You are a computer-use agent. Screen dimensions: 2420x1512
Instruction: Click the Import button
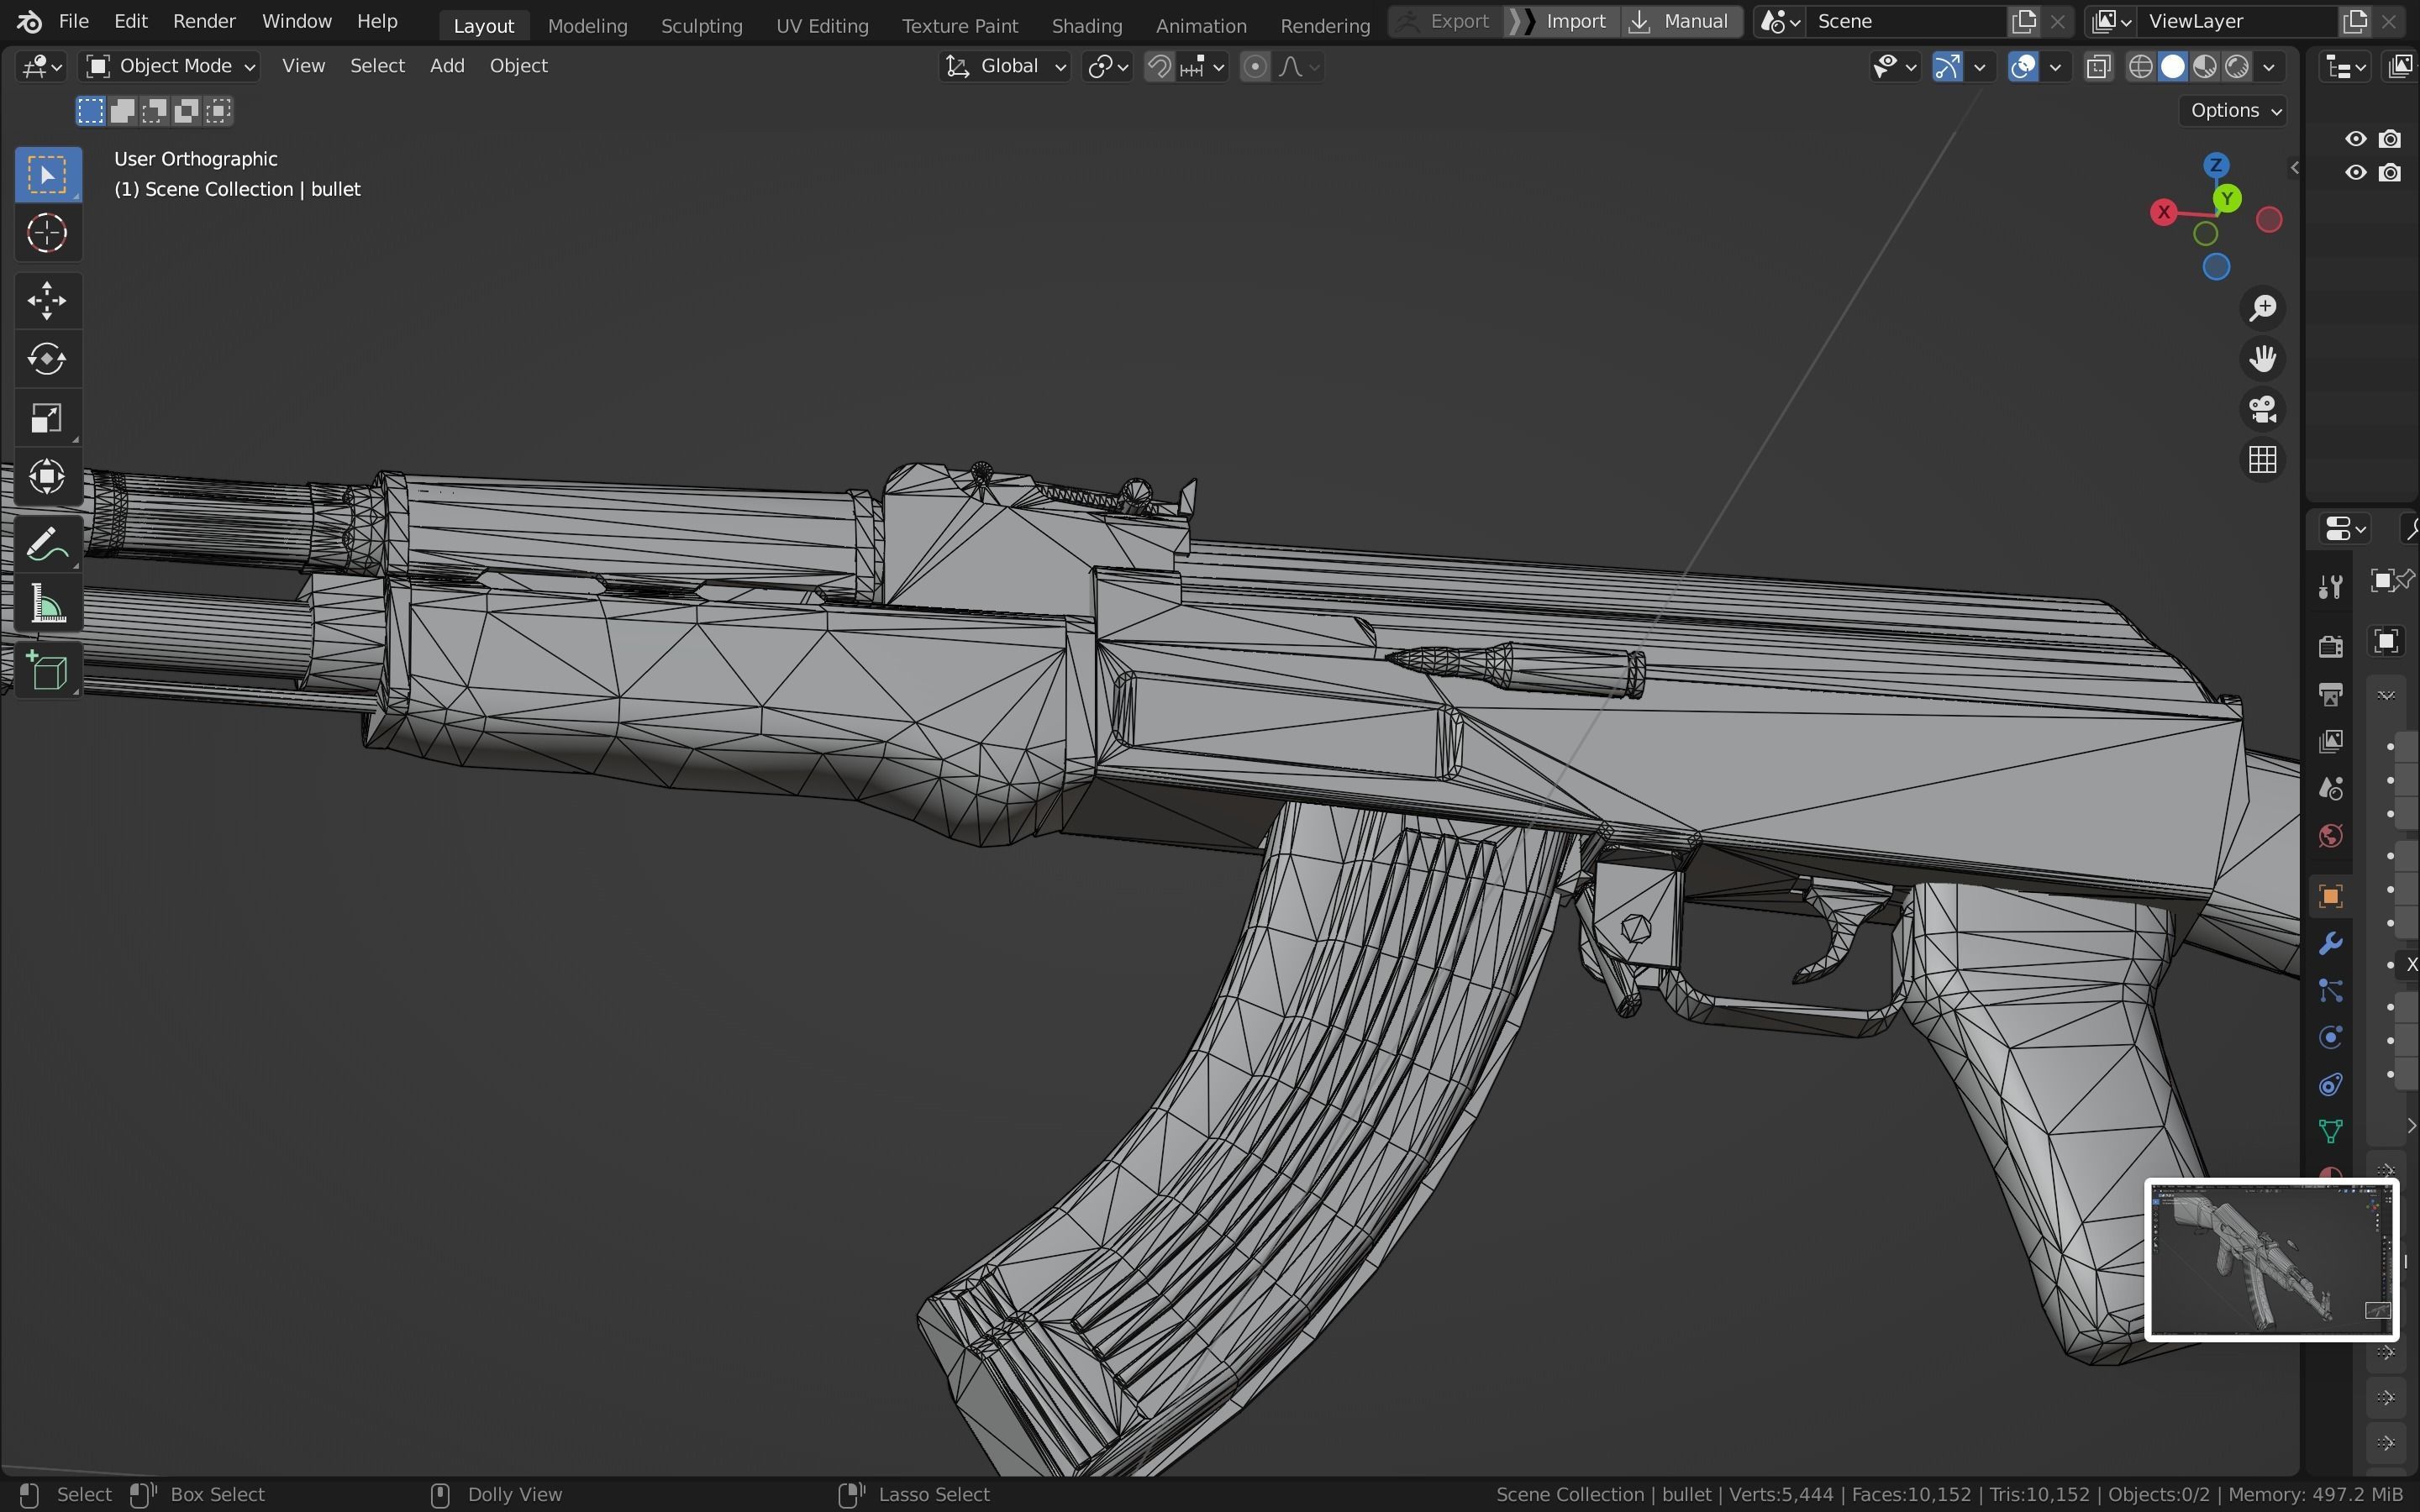point(1562,21)
